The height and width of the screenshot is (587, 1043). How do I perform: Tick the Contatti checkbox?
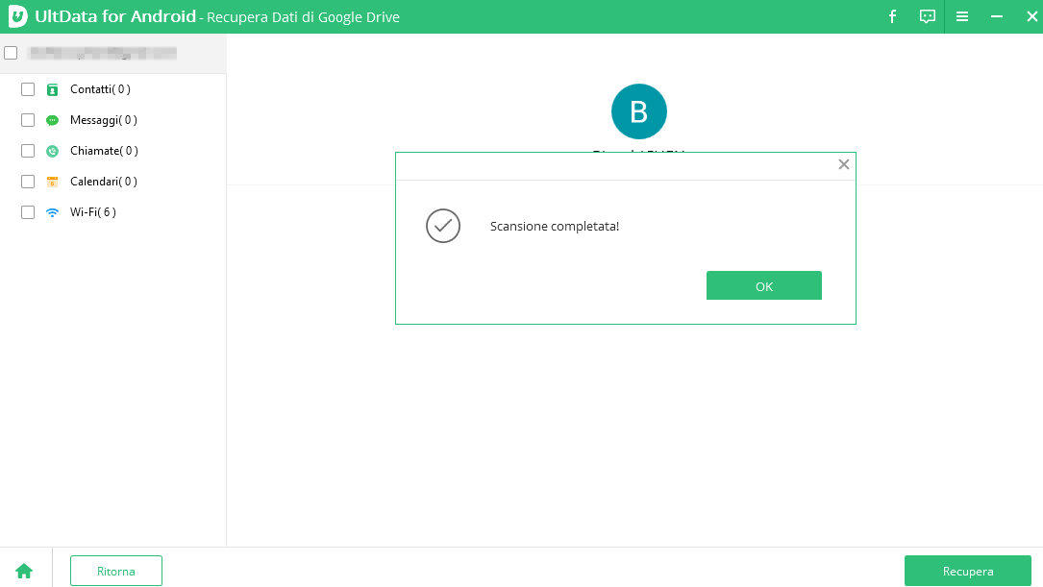(28, 89)
